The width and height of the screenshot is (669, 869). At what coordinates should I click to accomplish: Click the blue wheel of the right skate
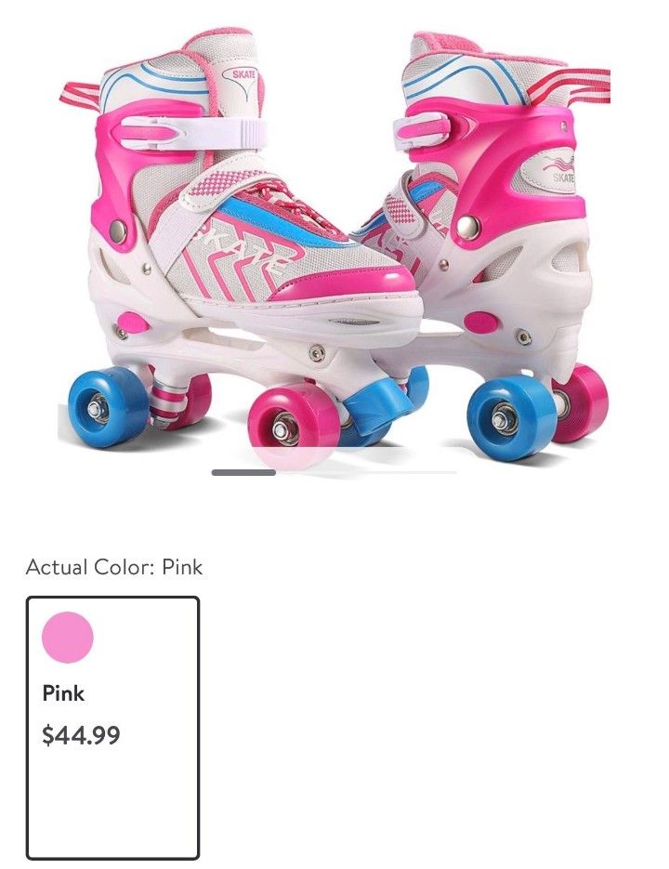(511, 418)
